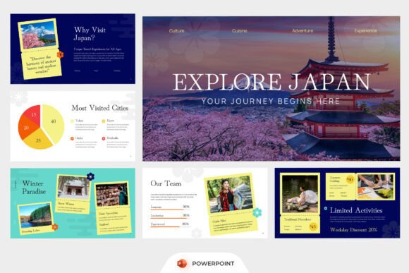Select the pie slice labeled 25

coord(39,140)
